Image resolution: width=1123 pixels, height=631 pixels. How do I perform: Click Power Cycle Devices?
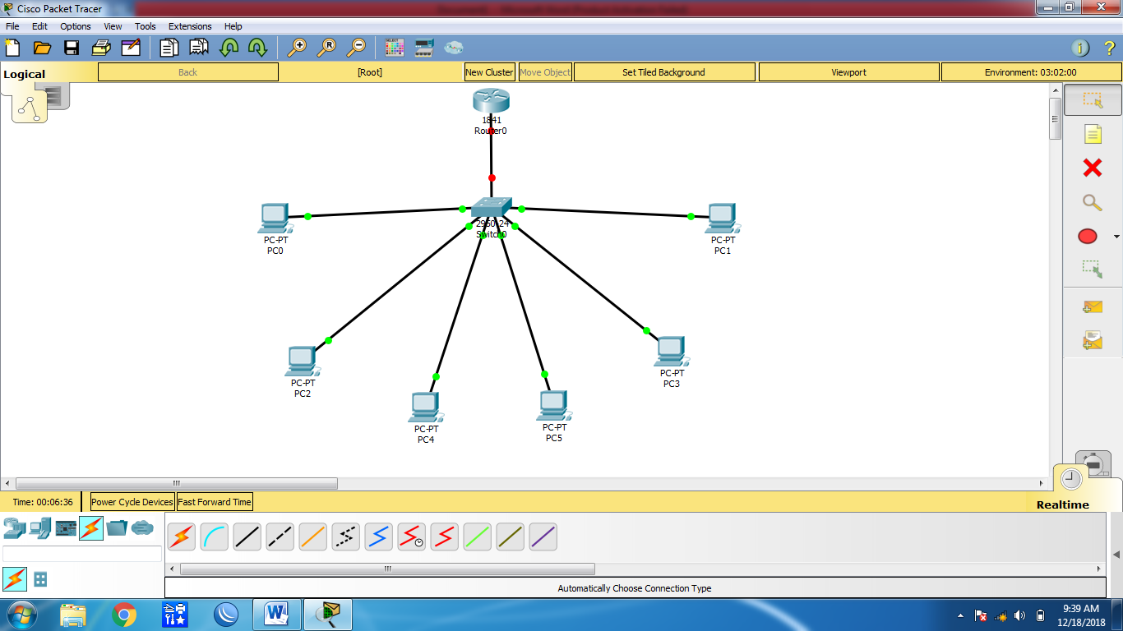[132, 501]
